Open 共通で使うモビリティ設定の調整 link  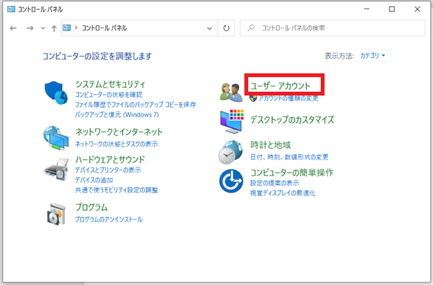coord(117,190)
